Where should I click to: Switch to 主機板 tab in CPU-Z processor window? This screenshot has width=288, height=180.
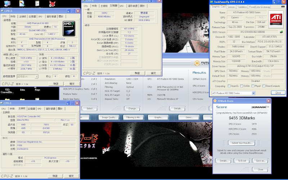pyautogui.click(x=23, y=17)
